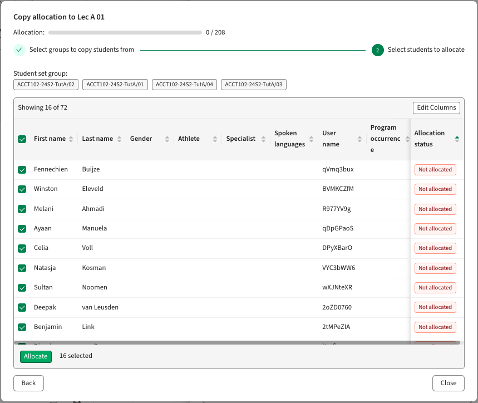Select ACCT102-24S2-TutA/01 group tag

click(x=115, y=85)
